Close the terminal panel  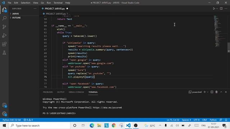tap(226, 92)
